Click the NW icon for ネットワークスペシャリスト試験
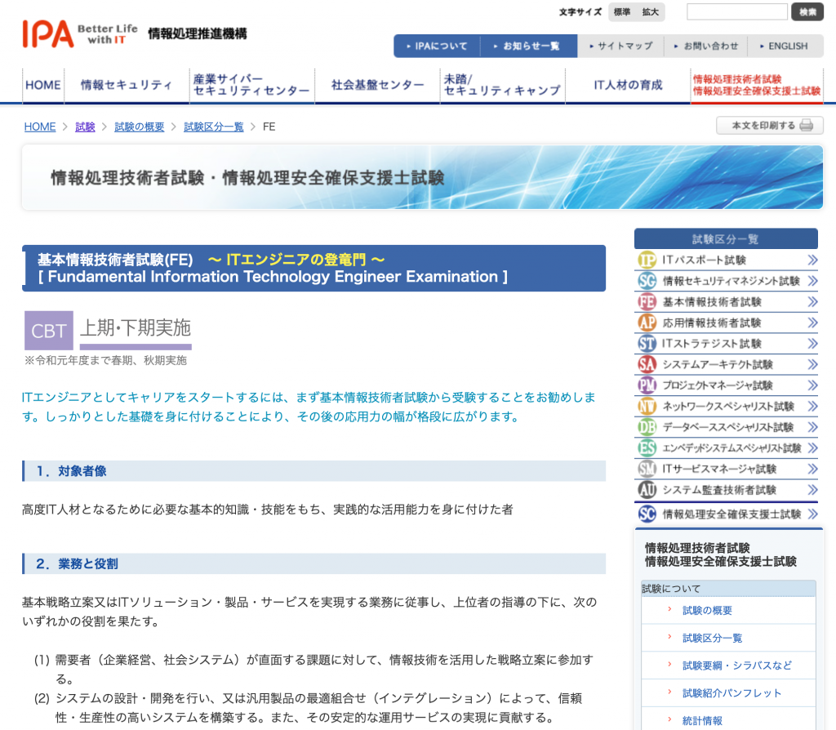The width and height of the screenshot is (836, 730). (647, 407)
